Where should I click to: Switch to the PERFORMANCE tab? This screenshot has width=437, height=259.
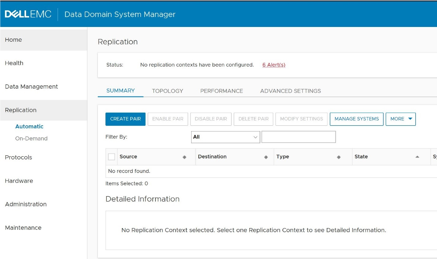click(222, 91)
